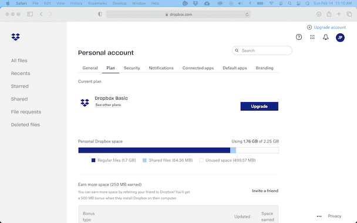Open the Bookmarks menu

[97, 3]
